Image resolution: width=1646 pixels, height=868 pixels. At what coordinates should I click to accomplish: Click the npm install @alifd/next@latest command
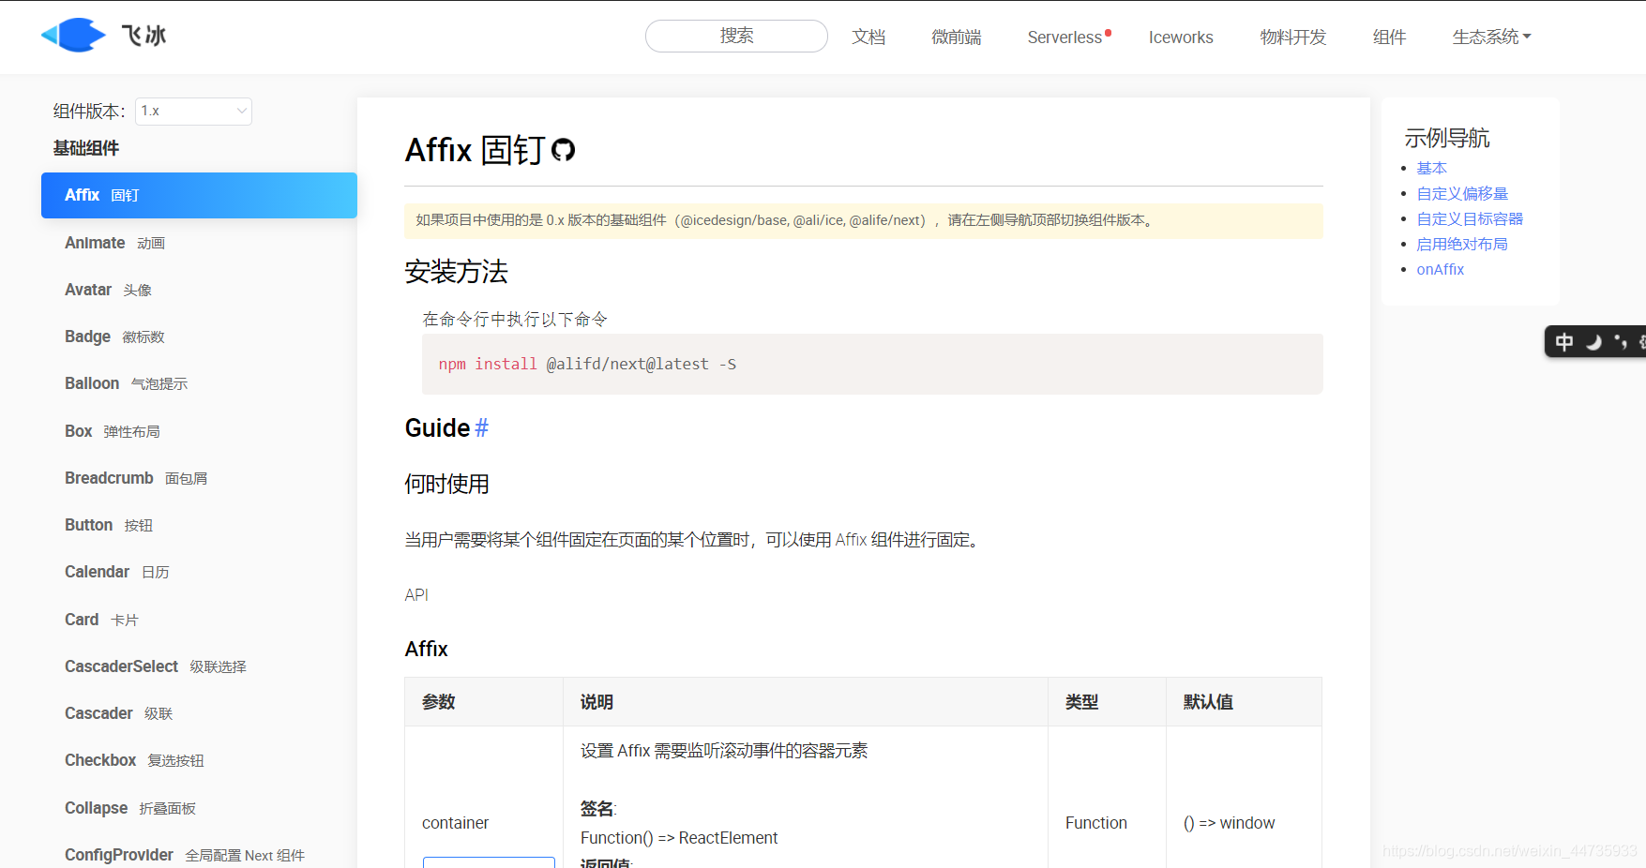coord(587,364)
